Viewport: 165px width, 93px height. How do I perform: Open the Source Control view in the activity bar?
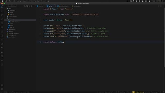(x=2, y=15)
